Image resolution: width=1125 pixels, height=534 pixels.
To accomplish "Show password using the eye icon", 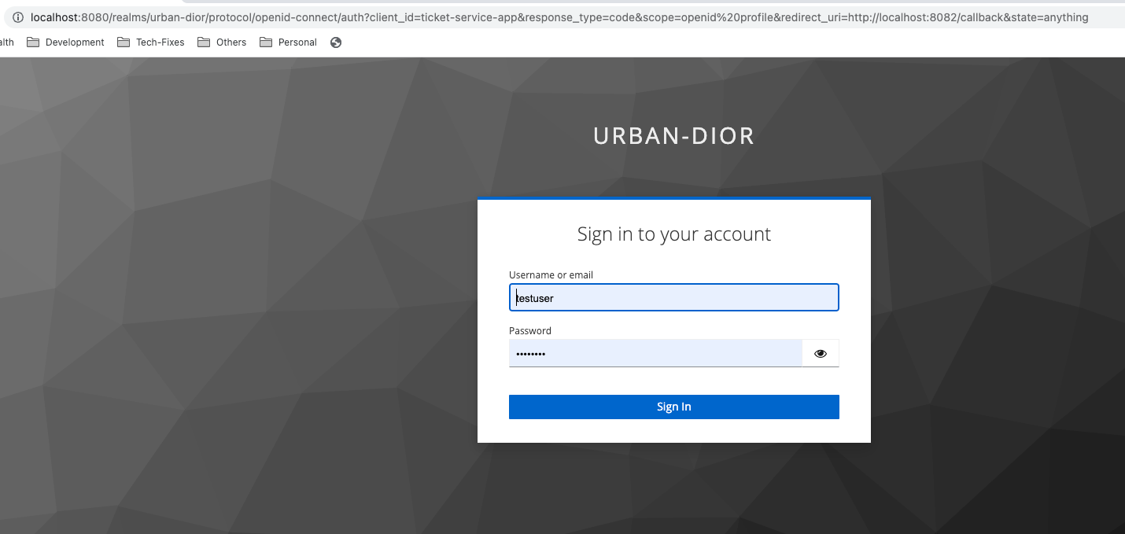I will coord(821,354).
